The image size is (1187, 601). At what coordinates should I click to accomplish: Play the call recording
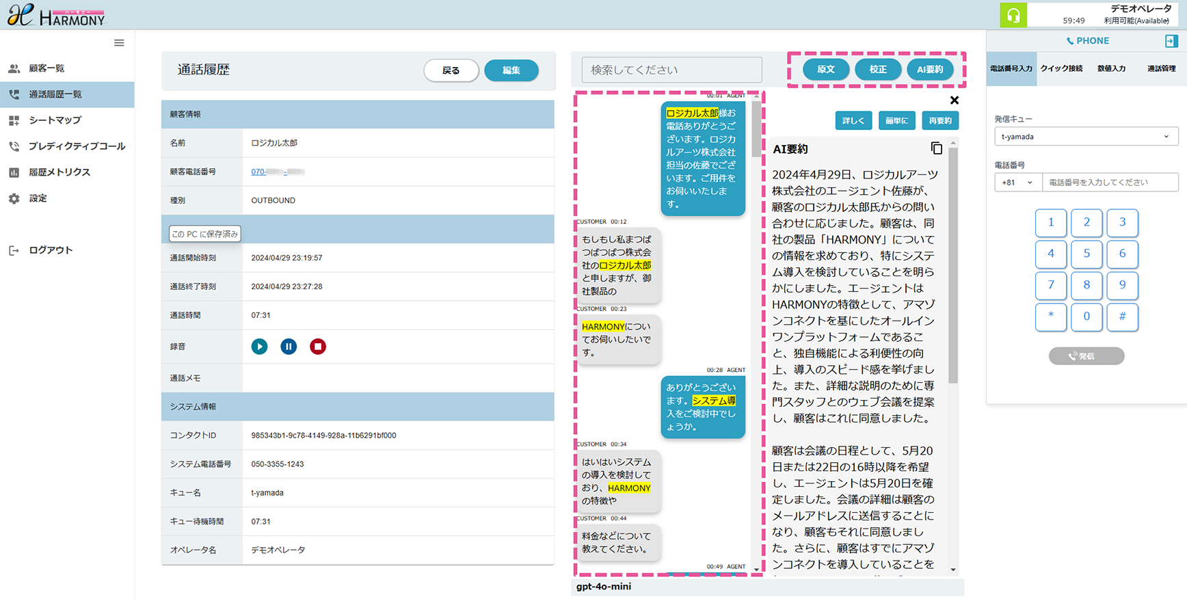coord(259,347)
